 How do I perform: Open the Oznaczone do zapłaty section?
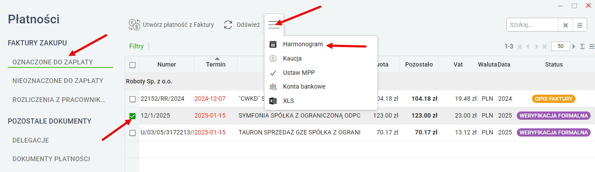[53, 62]
